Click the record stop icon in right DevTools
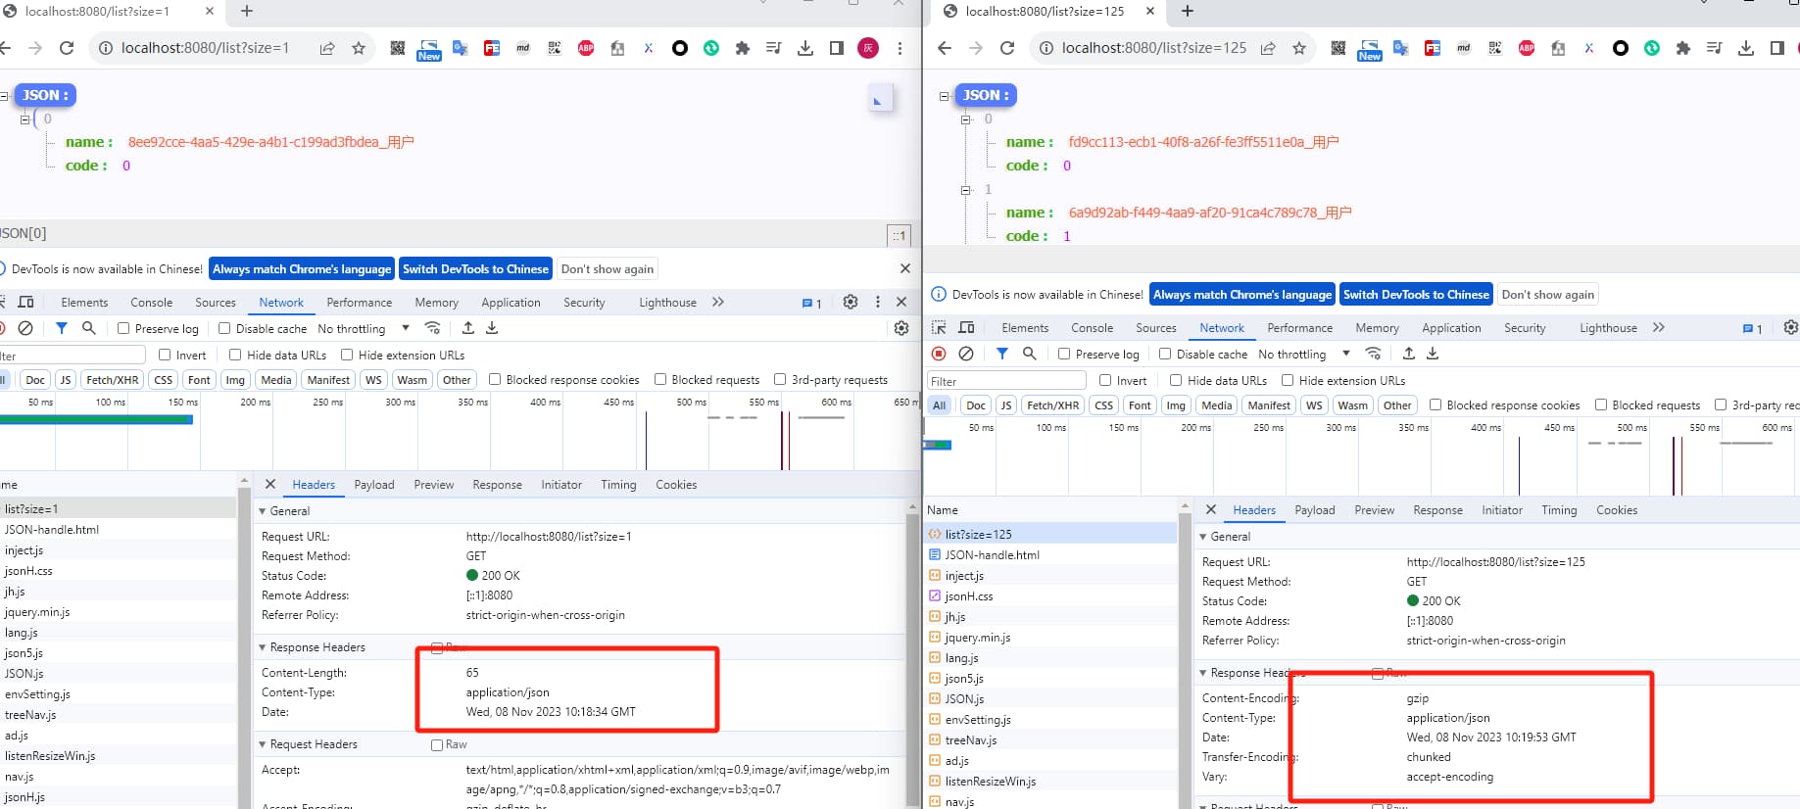 pos(939,354)
